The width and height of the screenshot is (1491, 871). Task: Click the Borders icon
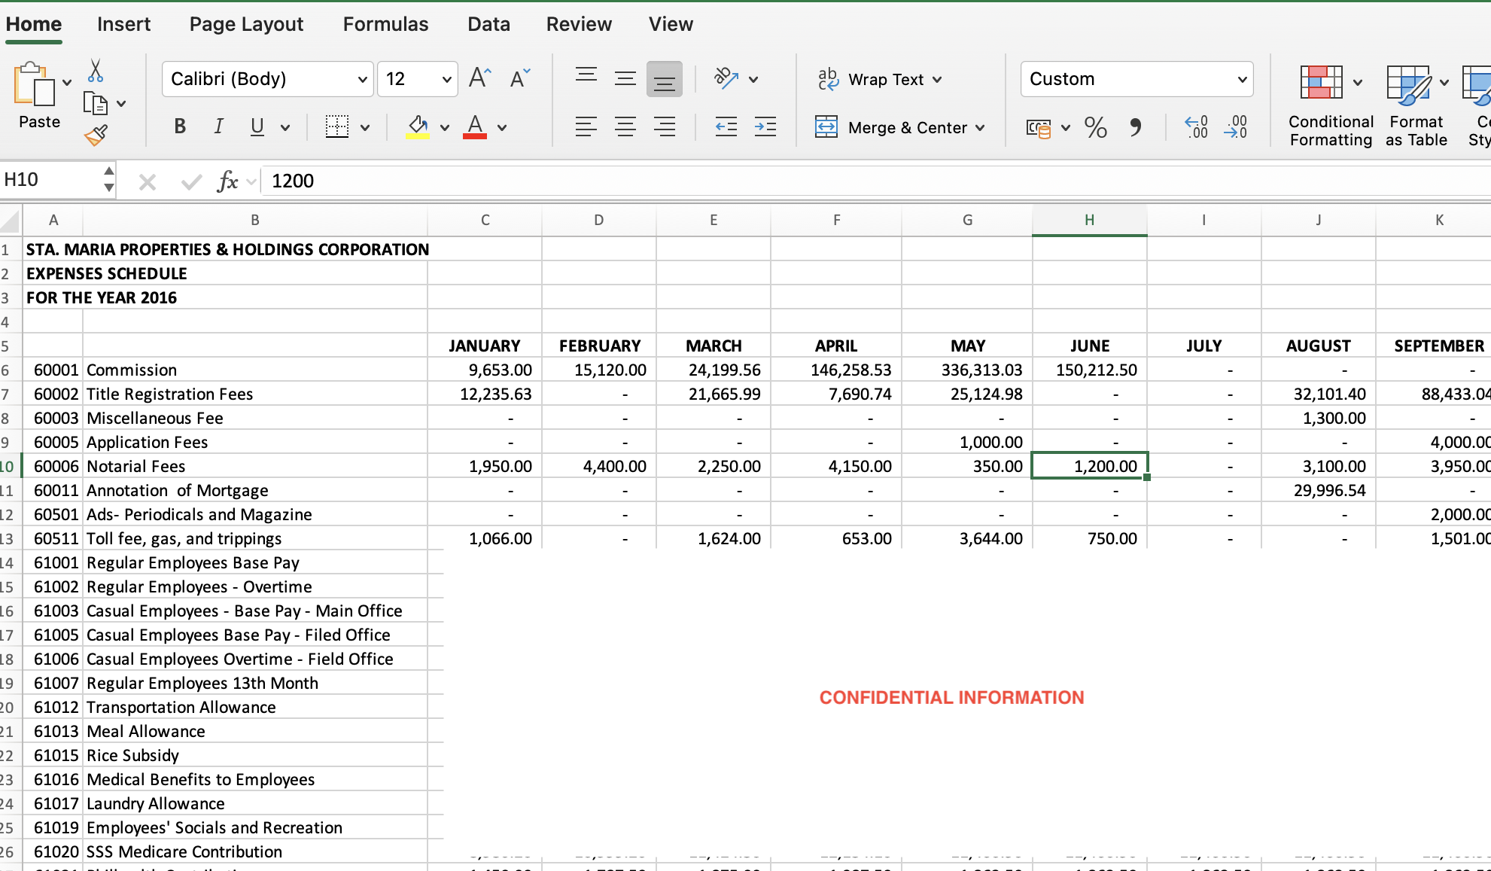point(336,126)
